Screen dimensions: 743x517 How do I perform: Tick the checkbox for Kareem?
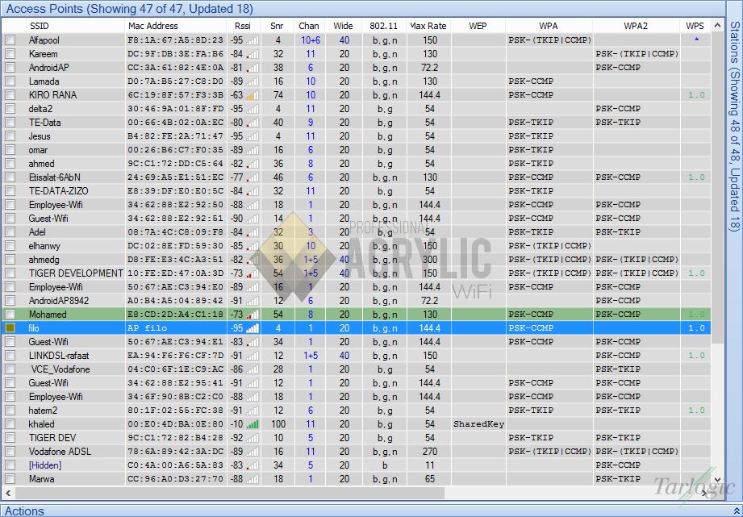coord(10,54)
